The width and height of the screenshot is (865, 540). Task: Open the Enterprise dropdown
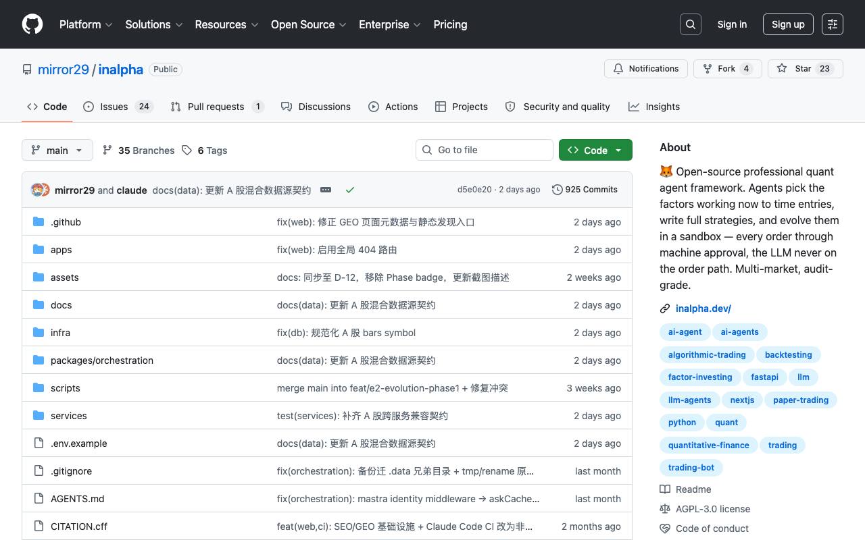coord(390,24)
